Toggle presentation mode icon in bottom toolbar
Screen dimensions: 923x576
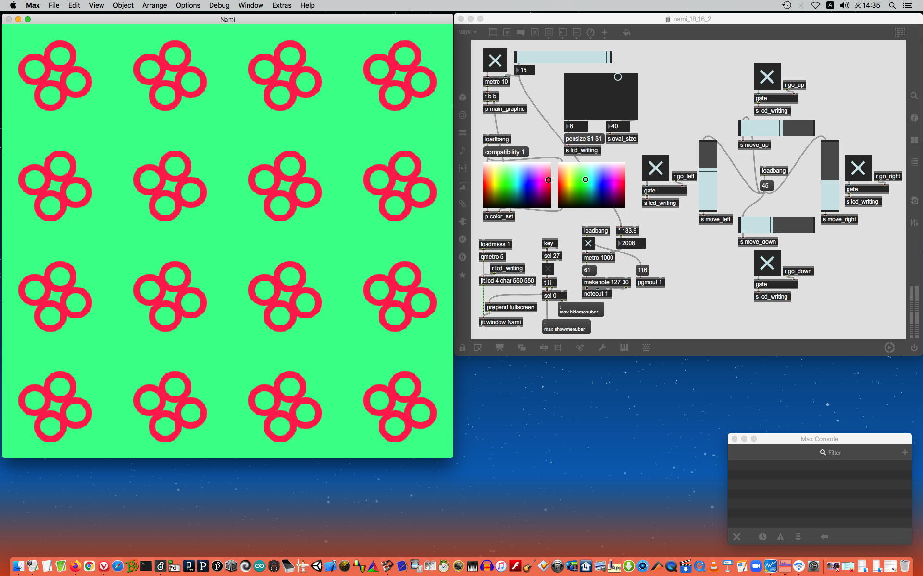(499, 348)
